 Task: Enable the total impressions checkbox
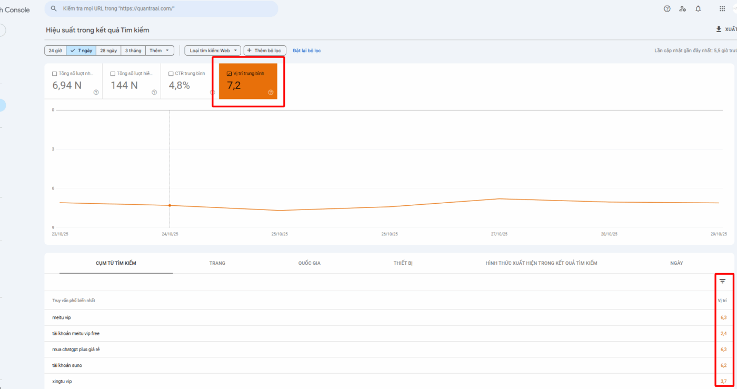113,74
